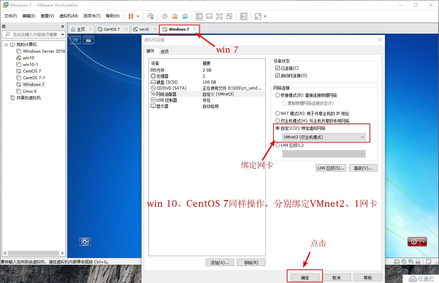Viewport: 439px width, 283px height.
Task: Select the 硬盘 (SCSI) device row
Action: point(207,82)
